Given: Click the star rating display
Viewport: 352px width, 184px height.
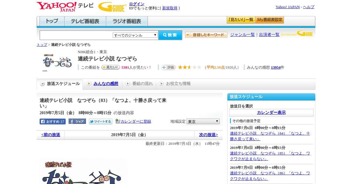Looking at the screenshot, I should [189, 67].
